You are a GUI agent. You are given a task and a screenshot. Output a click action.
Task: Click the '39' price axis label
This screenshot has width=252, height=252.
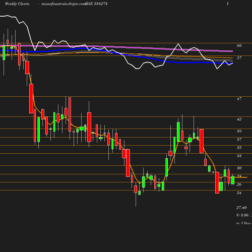pos(239,131)
